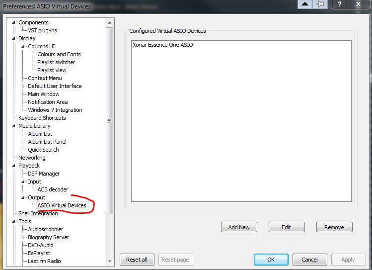Select Playlist switcher page
Image resolution: width=372 pixels, height=270 pixels.
[x=56, y=62]
